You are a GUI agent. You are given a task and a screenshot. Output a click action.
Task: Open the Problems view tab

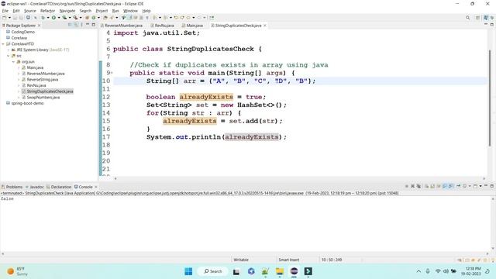click(x=12, y=187)
